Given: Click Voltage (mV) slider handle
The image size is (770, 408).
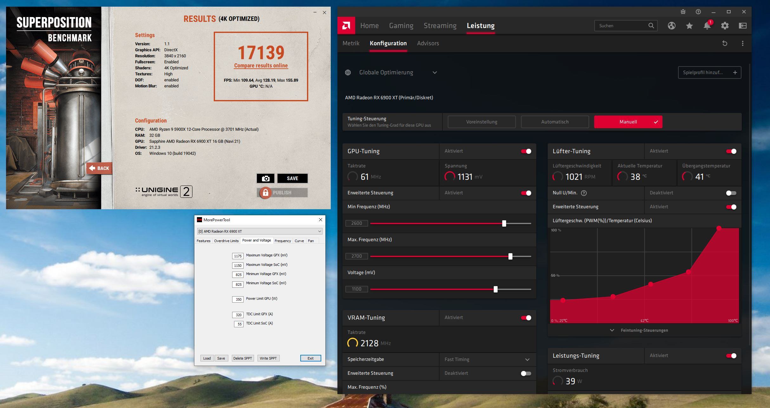Looking at the screenshot, I should tap(495, 289).
